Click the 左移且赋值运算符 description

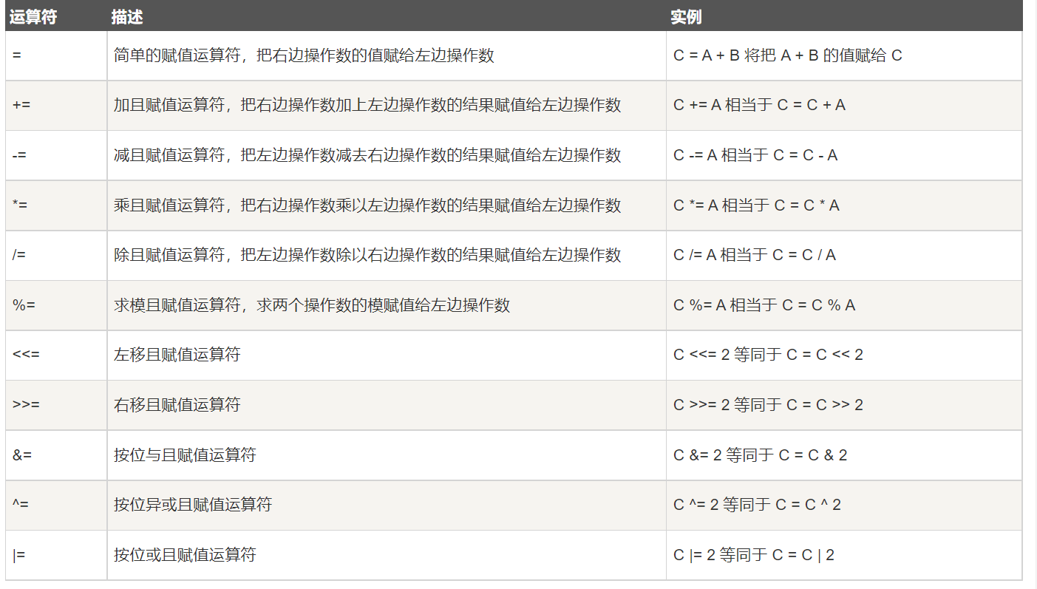(x=177, y=355)
